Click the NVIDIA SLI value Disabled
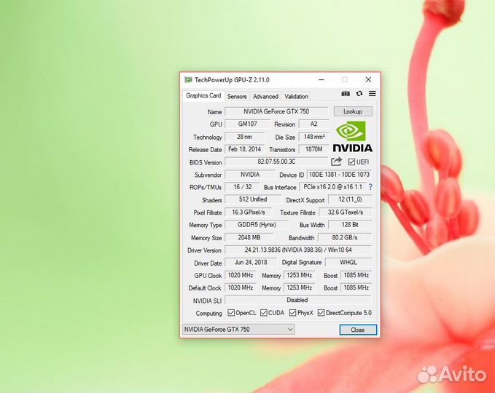 pos(297,300)
